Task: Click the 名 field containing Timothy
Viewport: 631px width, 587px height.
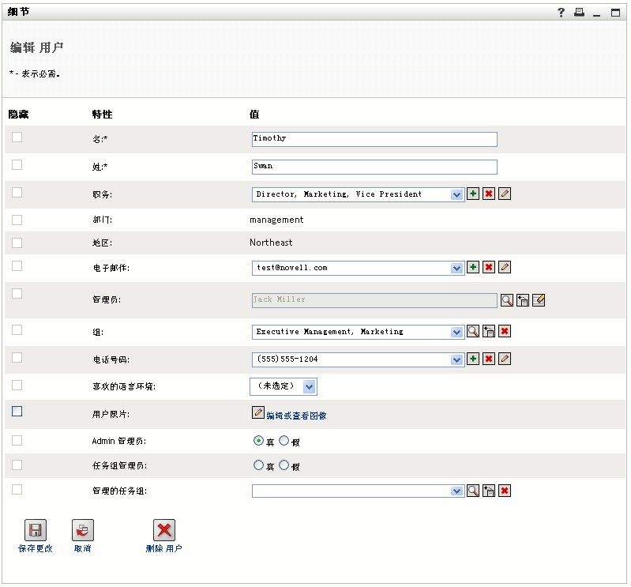Action: 374,139
